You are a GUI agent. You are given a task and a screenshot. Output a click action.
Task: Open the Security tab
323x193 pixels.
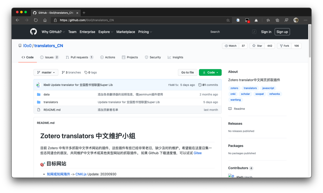pos(153,57)
